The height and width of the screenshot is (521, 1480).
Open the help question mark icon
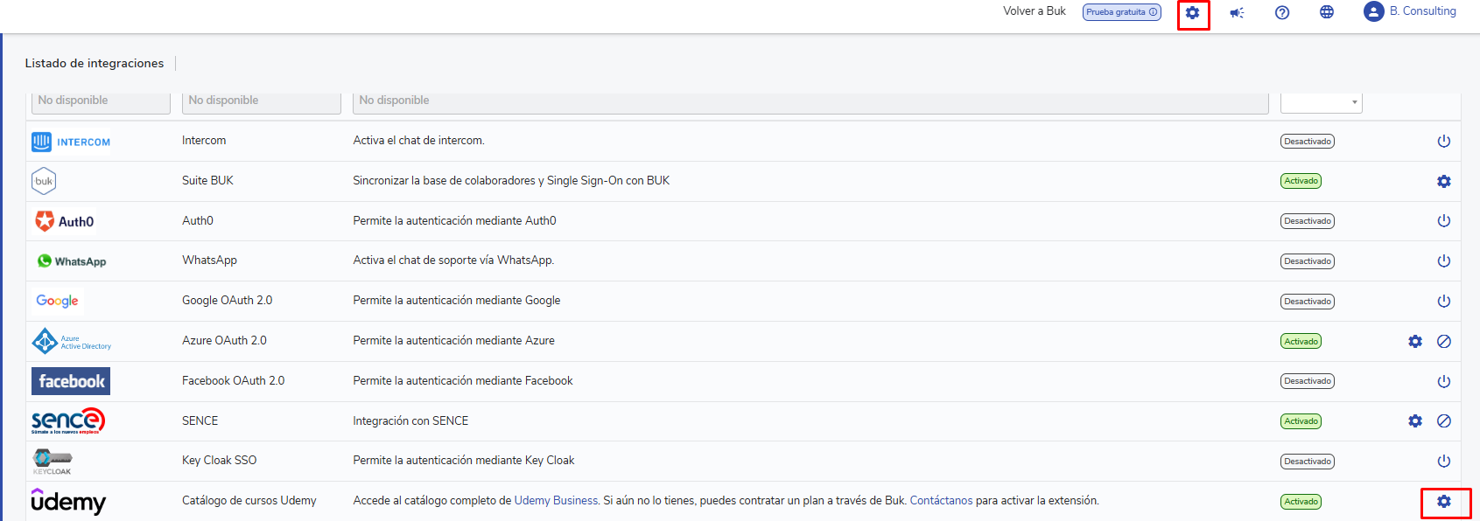tap(1282, 12)
